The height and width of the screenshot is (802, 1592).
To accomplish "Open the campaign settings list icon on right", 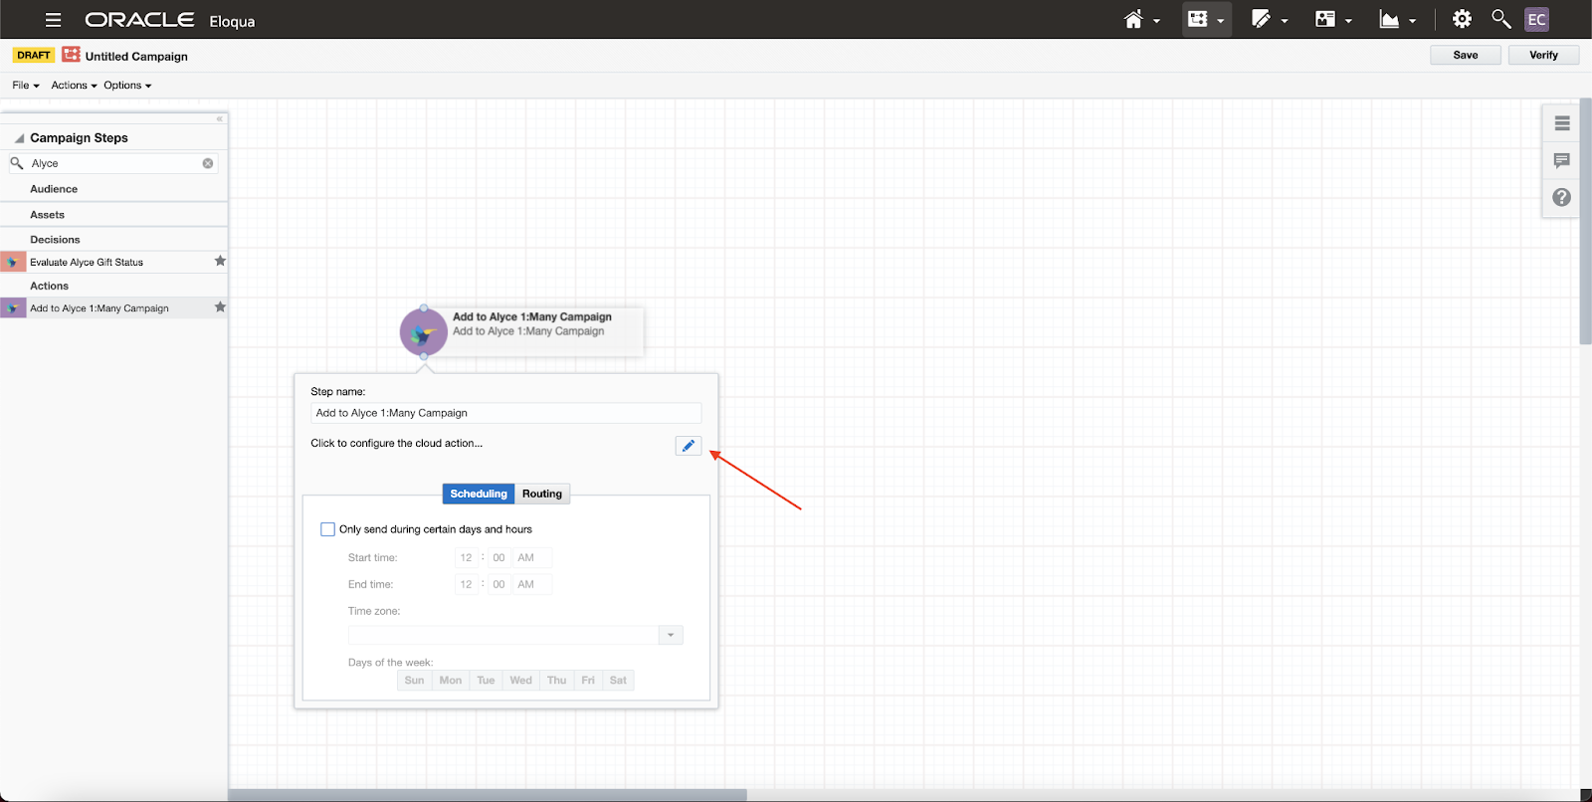I will pos(1562,123).
